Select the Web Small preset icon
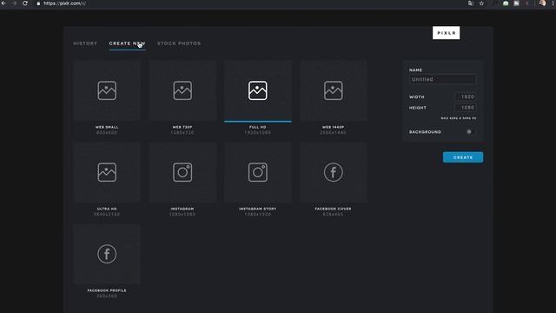 coord(107,90)
